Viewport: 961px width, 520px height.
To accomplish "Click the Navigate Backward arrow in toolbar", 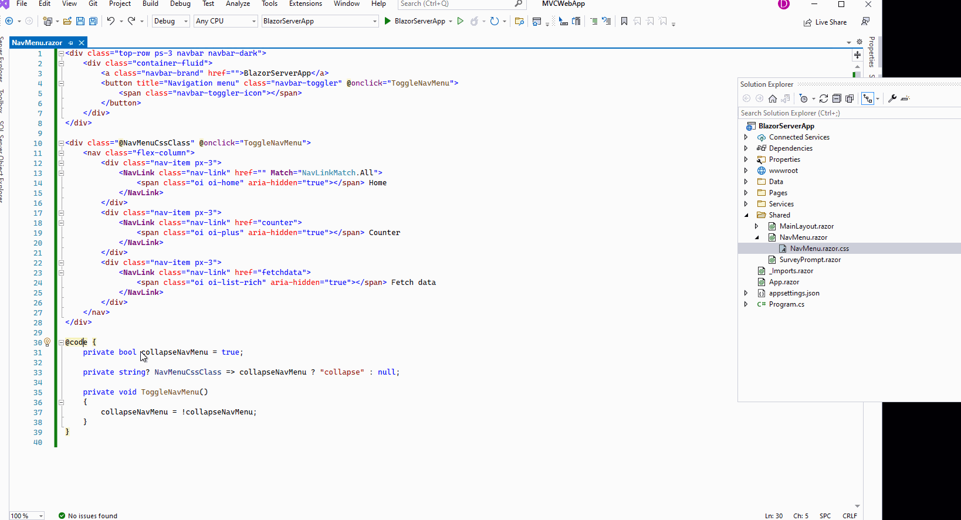I will tap(9, 21).
